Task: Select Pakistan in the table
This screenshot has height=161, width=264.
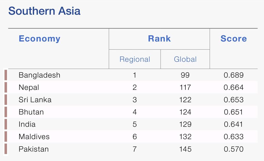Action: [34, 149]
